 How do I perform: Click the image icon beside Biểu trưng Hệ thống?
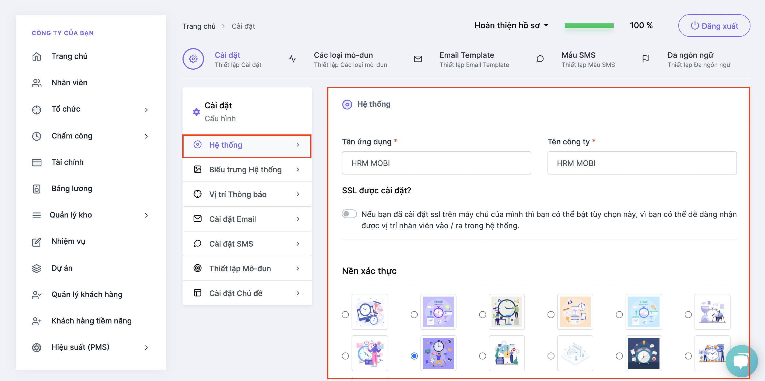198,169
